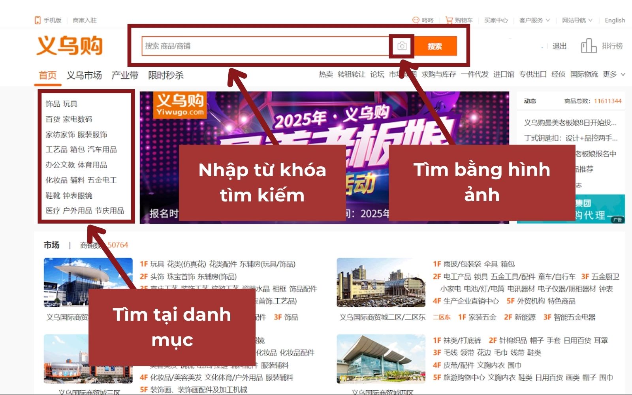The width and height of the screenshot is (632, 395).
Task: Click the camera image-search icon
Action: coord(402,46)
